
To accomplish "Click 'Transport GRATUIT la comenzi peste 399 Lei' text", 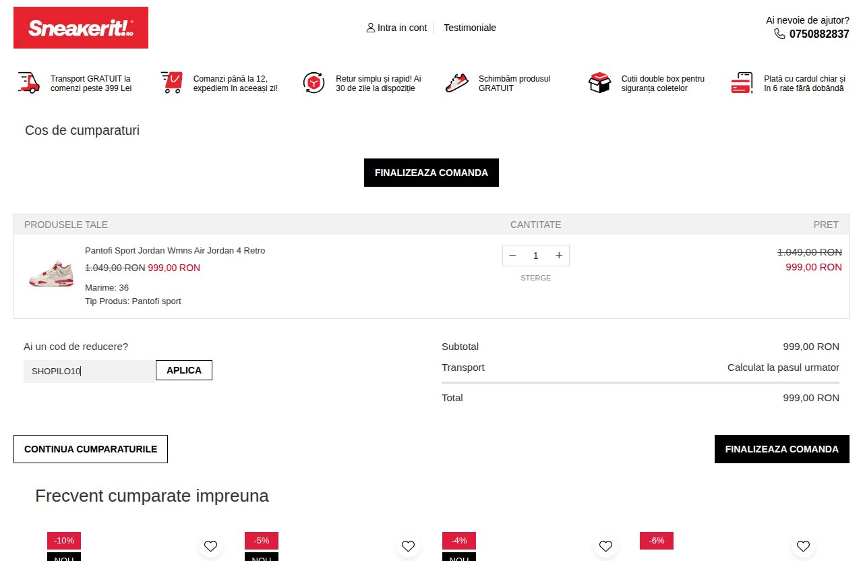I will (x=91, y=84).
